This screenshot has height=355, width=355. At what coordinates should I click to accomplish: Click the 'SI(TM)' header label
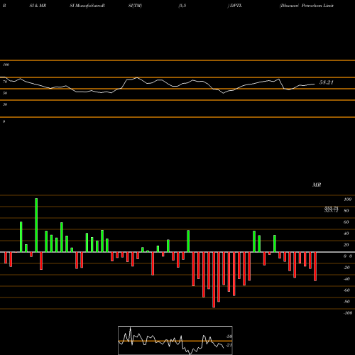tap(135, 6)
